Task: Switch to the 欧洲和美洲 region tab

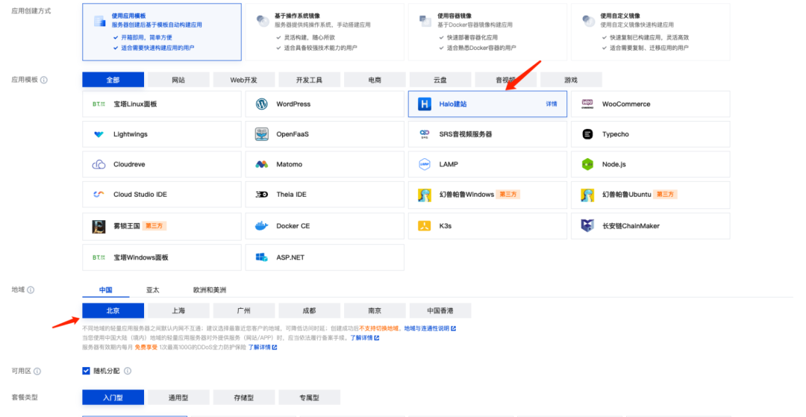Action: click(x=209, y=289)
